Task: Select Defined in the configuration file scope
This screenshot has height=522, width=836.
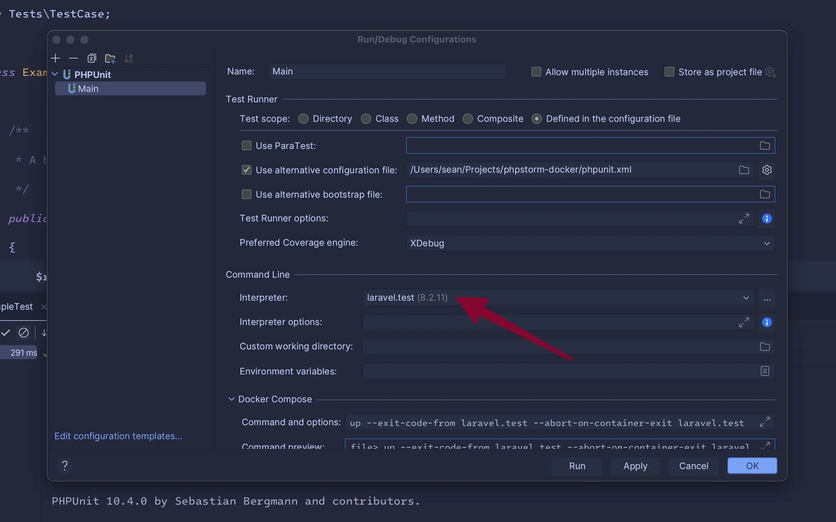Action: (536, 119)
